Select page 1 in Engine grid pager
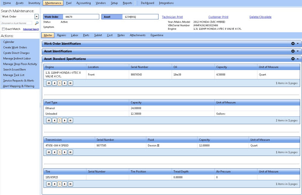Viewport: 302px width, 195px height. pos(60,83)
